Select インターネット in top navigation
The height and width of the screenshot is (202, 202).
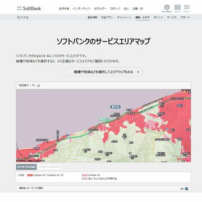pos(81,8)
